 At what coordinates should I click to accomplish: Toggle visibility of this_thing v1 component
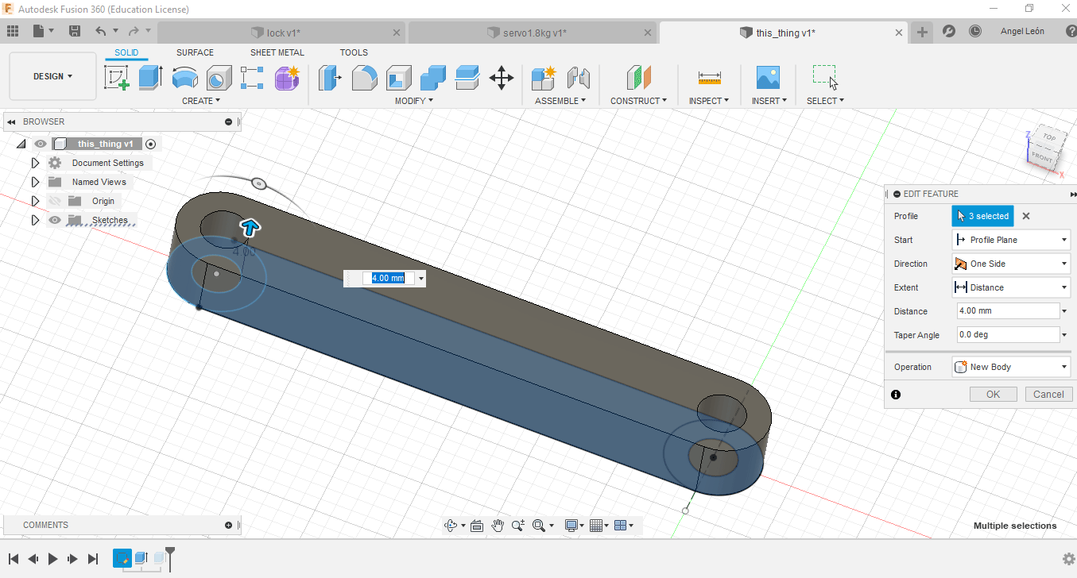click(x=41, y=144)
